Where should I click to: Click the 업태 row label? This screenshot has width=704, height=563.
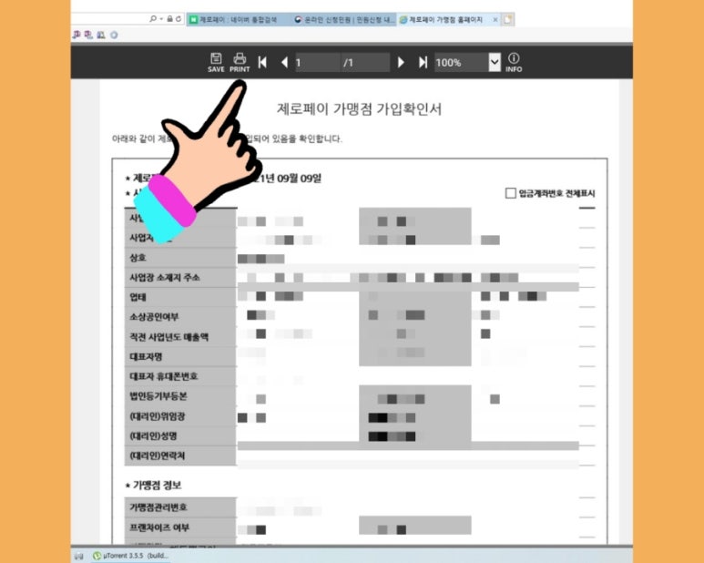[x=138, y=297]
